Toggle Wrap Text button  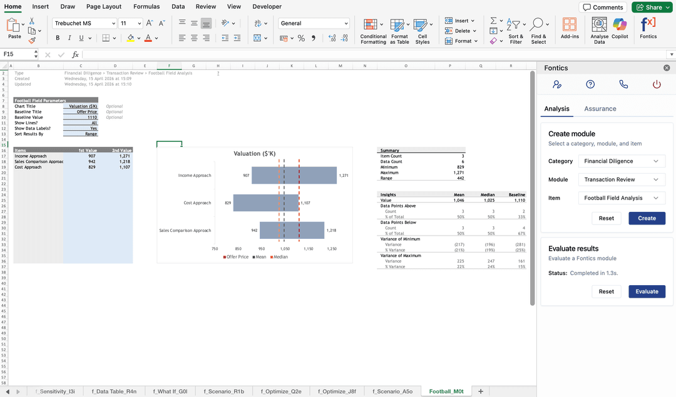(258, 23)
